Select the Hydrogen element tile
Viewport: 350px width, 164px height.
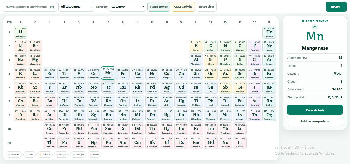[x=20, y=32]
